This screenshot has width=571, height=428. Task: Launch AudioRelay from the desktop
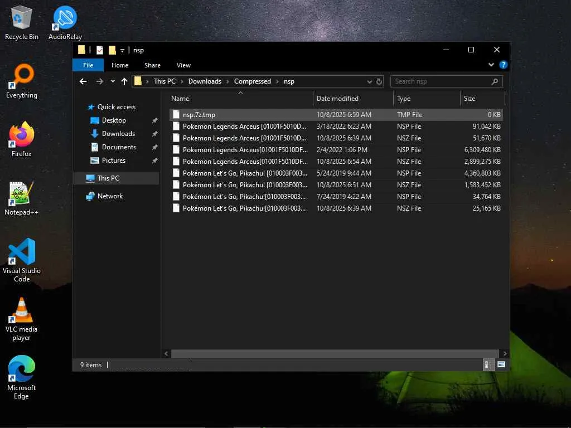(65, 22)
